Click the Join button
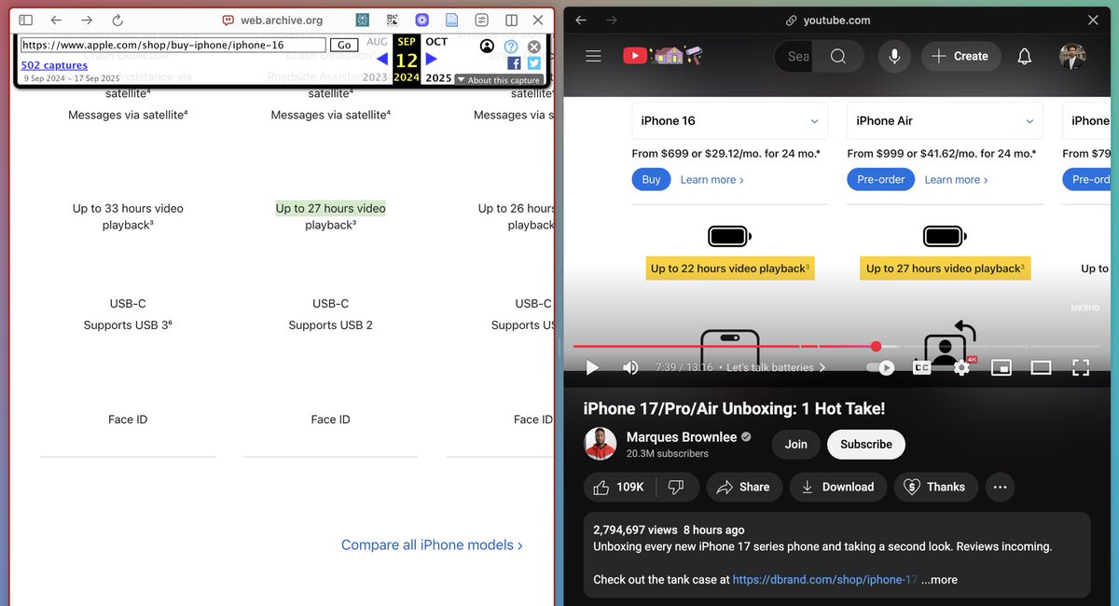Viewport: 1119px width, 606px height. click(x=795, y=444)
